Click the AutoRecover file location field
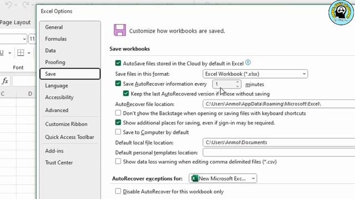 click(278, 104)
